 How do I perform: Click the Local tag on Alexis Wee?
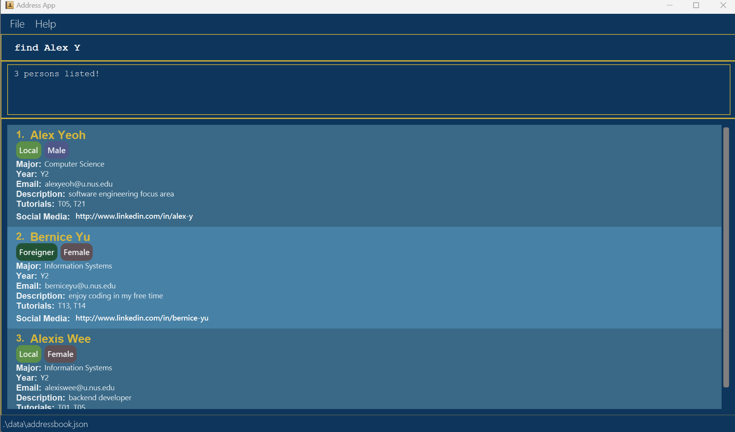(x=28, y=354)
